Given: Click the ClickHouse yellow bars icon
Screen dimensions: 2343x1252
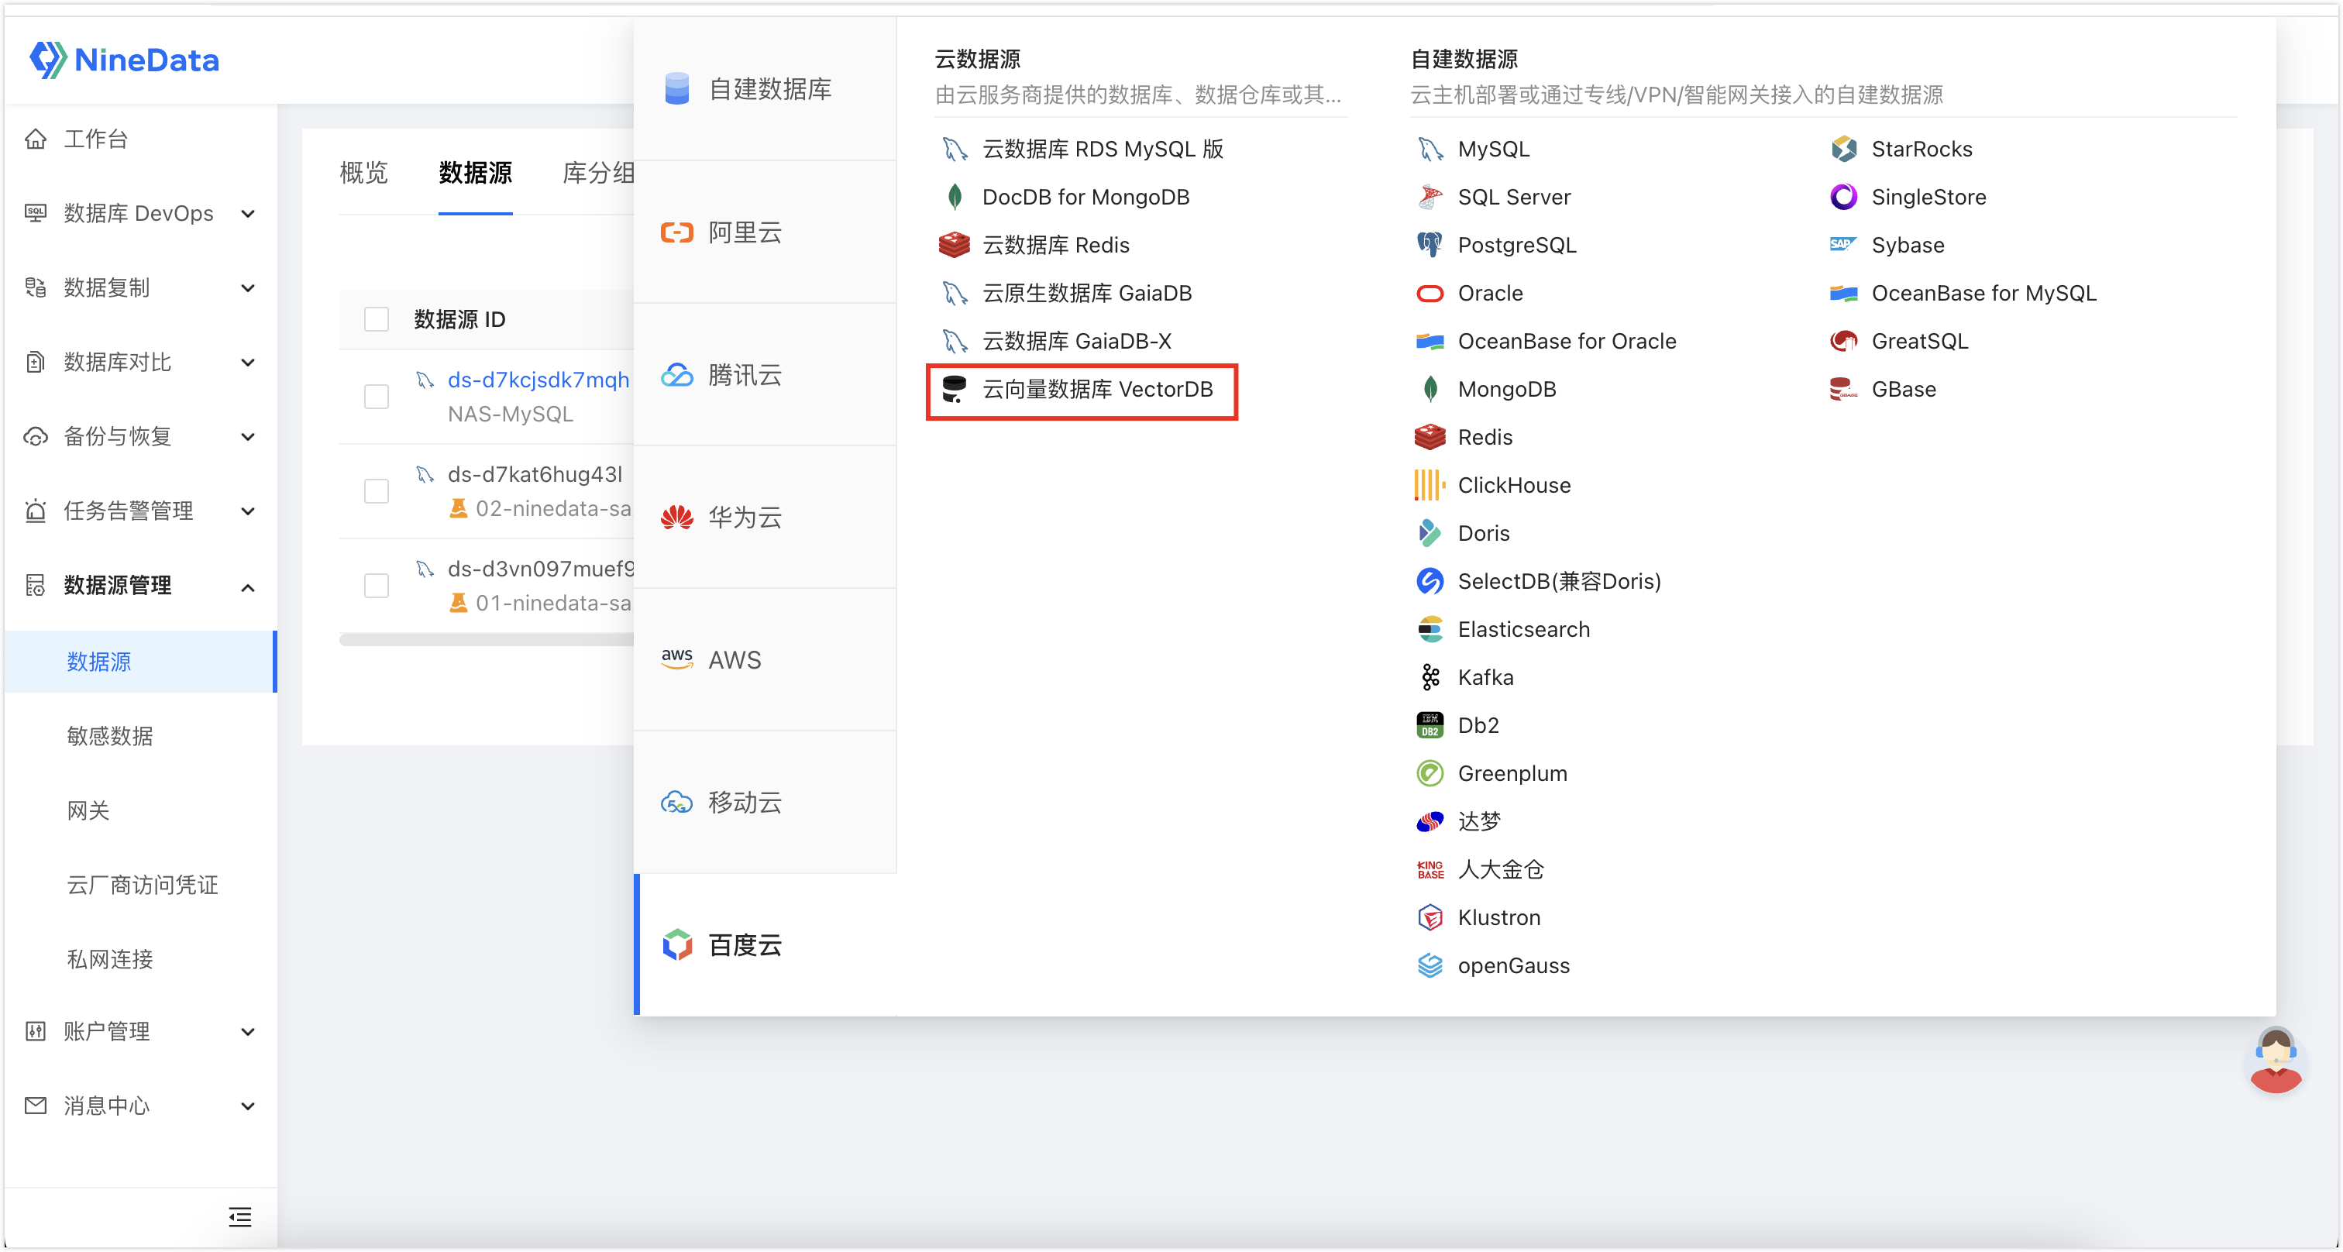Looking at the screenshot, I should click(x=1429, y=485).
